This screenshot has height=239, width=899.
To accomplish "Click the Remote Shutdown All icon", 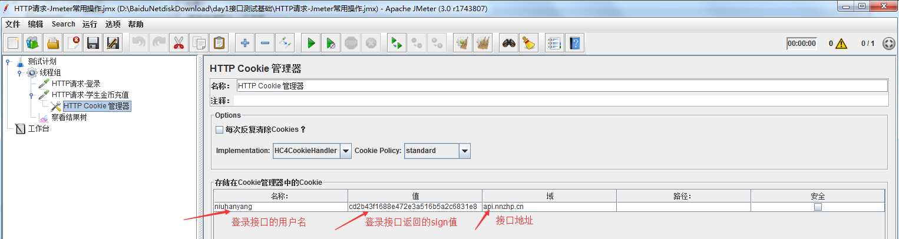I will 437,43.
